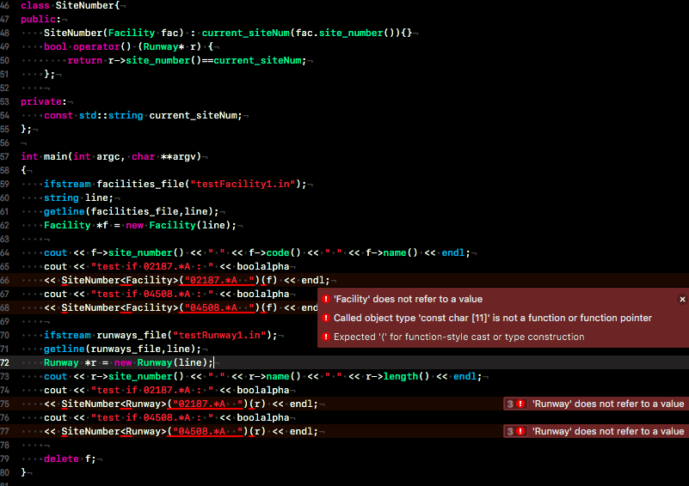Click 'getline(facilities_file,line);' statement

click(x=132, y=212)
